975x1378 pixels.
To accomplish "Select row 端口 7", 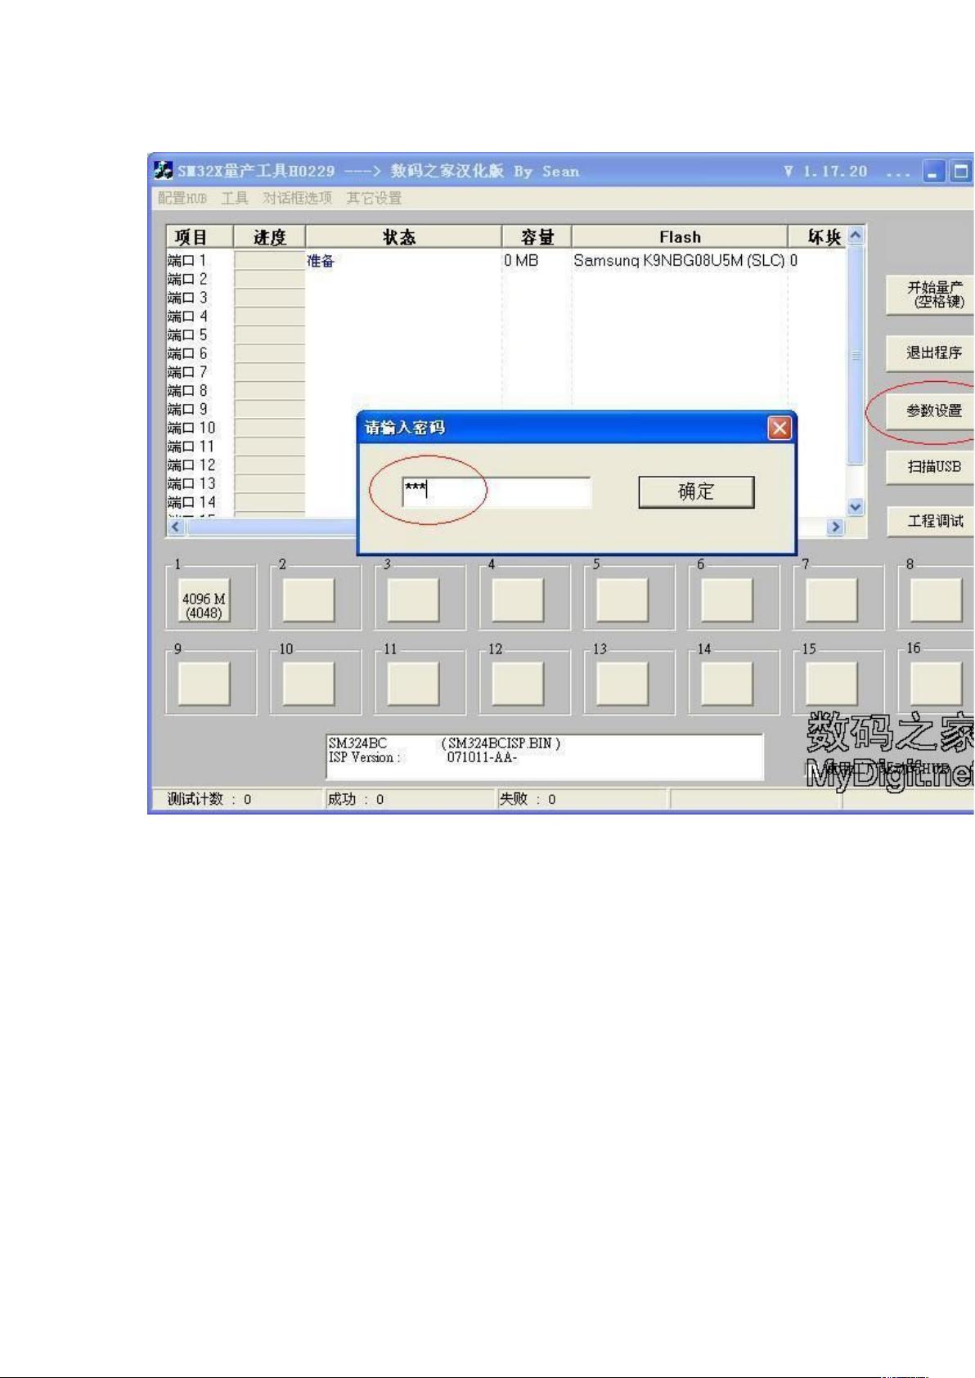I will tap(187, 373).
